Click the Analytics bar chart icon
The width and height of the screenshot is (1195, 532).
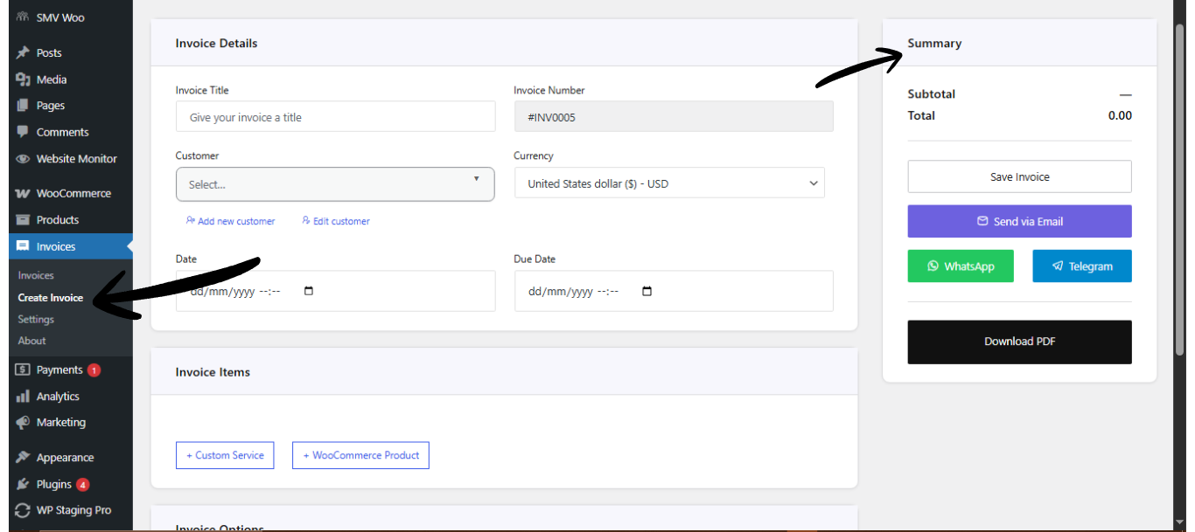(x=23, y=397)
